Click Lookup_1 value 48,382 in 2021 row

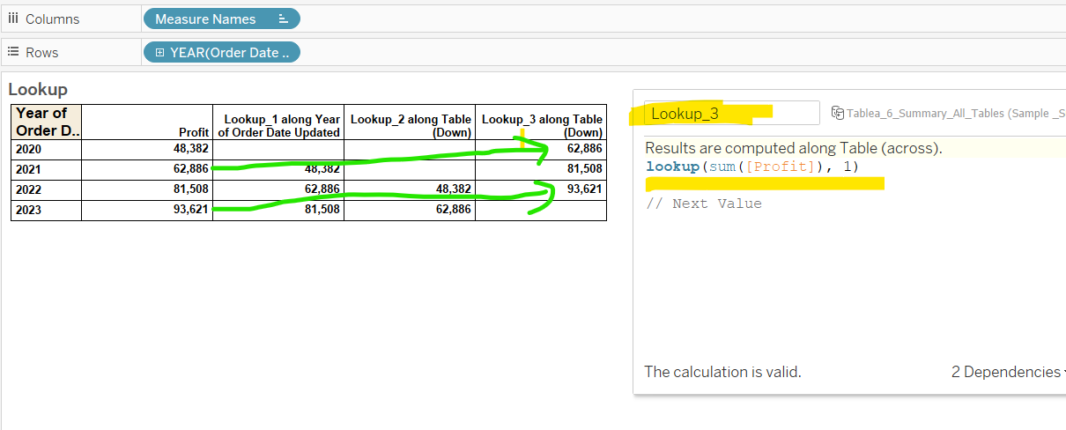tap(322, 169)
